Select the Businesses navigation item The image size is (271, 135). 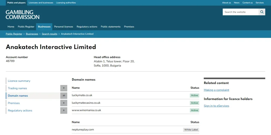click(x=44, y=27)
